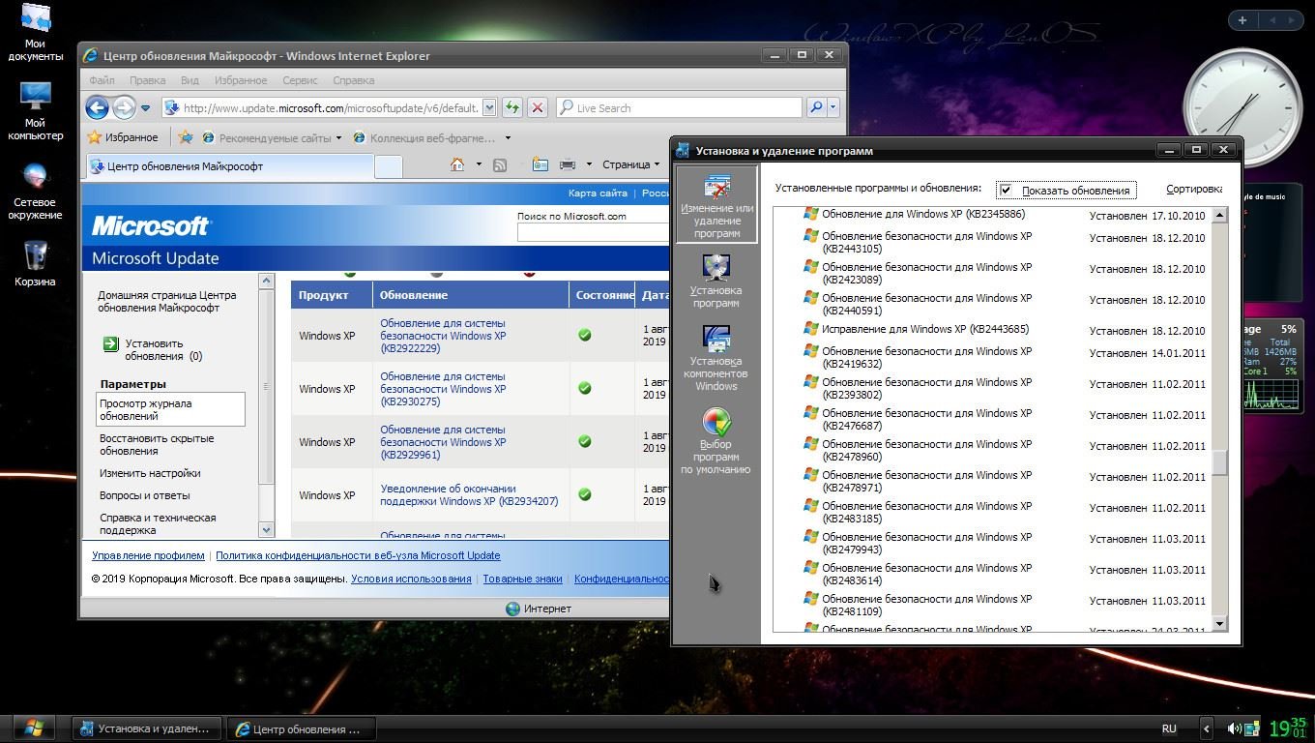Expand the address bar URL dropdown
This screenshot has width=1315, height=743.
[x=489, y=108]
